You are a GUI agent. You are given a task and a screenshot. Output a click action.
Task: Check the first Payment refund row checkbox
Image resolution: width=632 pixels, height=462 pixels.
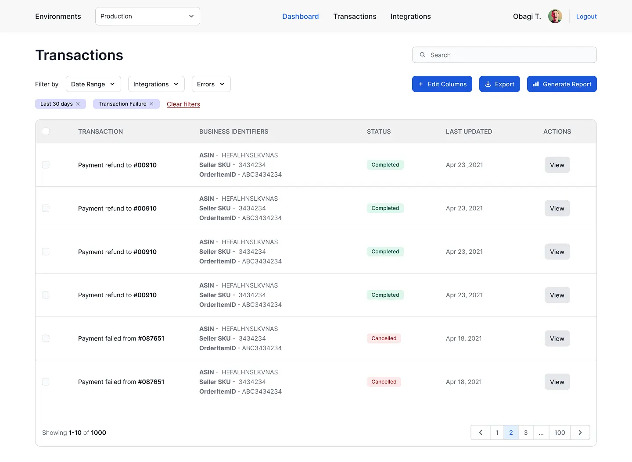click(x=46, y=165)
